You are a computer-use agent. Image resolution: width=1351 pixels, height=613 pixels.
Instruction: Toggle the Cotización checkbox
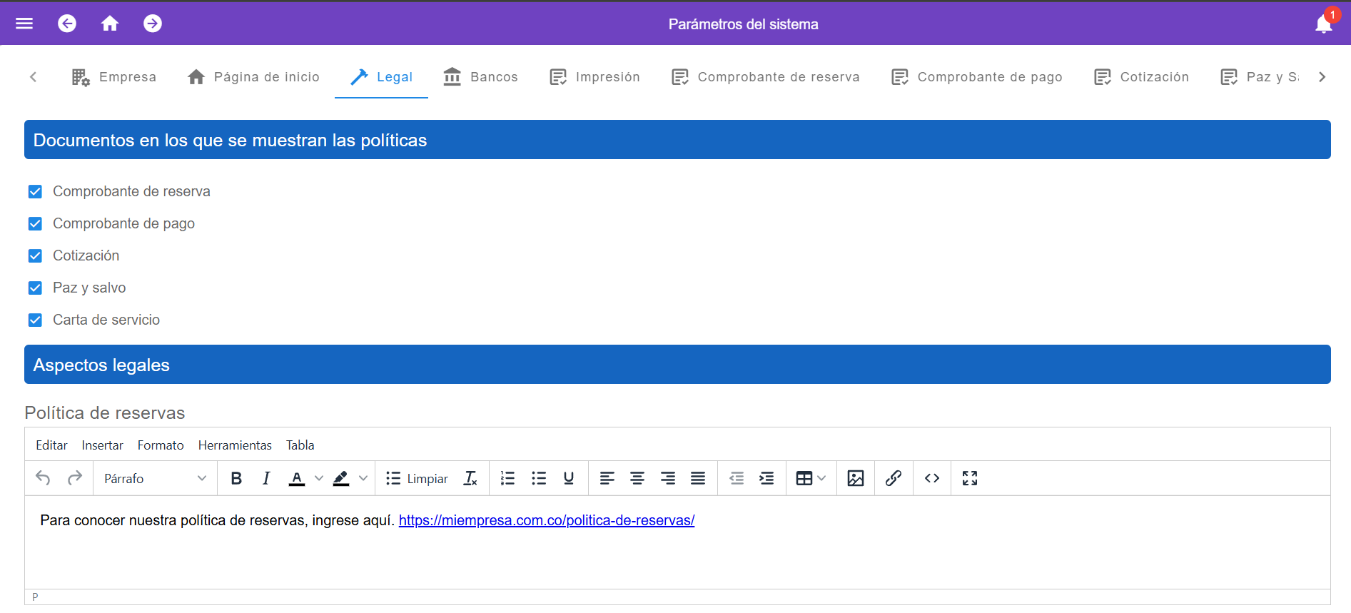(35, 255)
